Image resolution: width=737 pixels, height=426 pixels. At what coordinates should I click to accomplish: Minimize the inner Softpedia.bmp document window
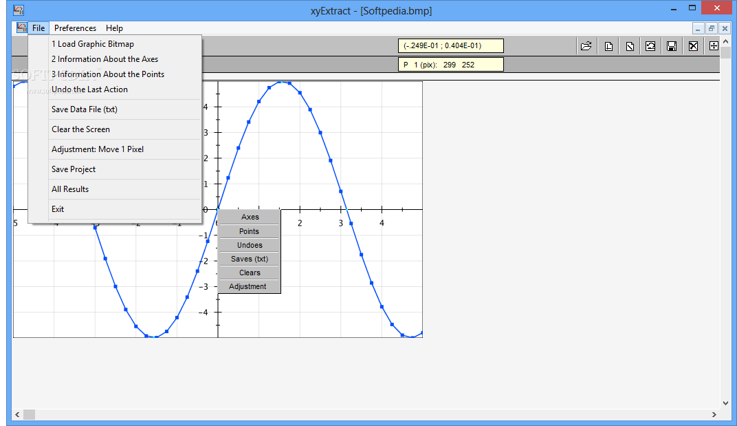coord(698,29)
